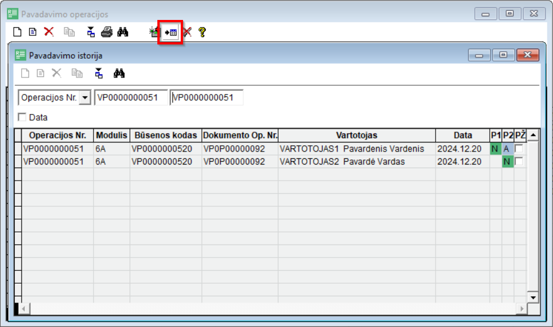Screen dimensions: 553x327
Task: Click the yellow question mark help icon
Action: 202,32
